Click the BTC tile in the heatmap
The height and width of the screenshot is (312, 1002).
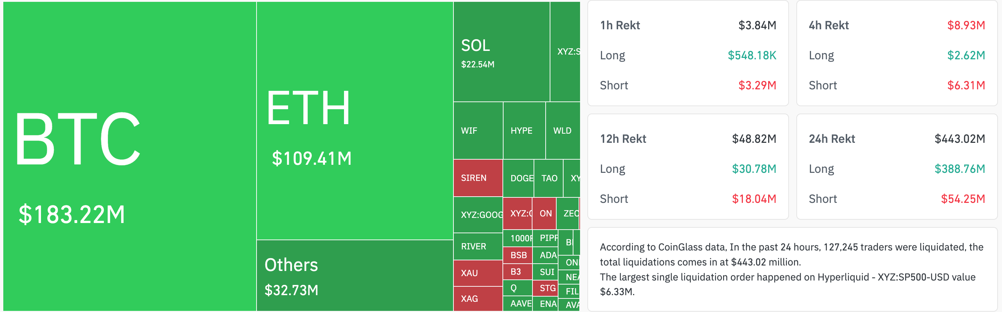coord(130,156)
